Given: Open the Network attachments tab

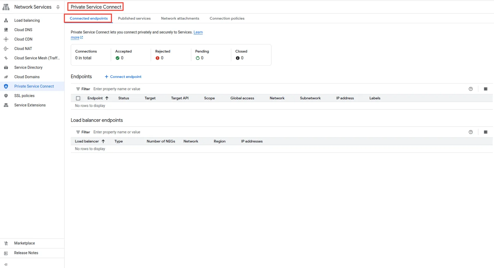Looking at the screenshot, I should pyautogui.click(x=180, y=18).
